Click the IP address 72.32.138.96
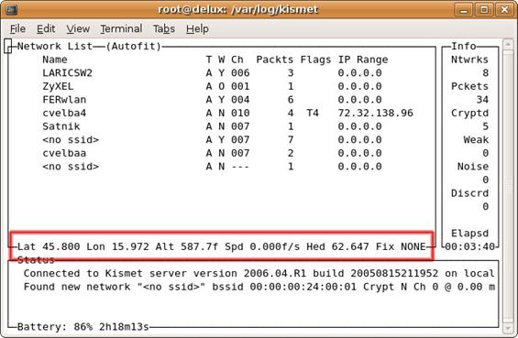The height and width of the screenshot is (338, 518). coord(375,114)
